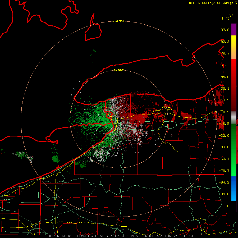This screenshot has height=238, width=238.
Task: Click the [KT] units label
Action: [226, 18]
